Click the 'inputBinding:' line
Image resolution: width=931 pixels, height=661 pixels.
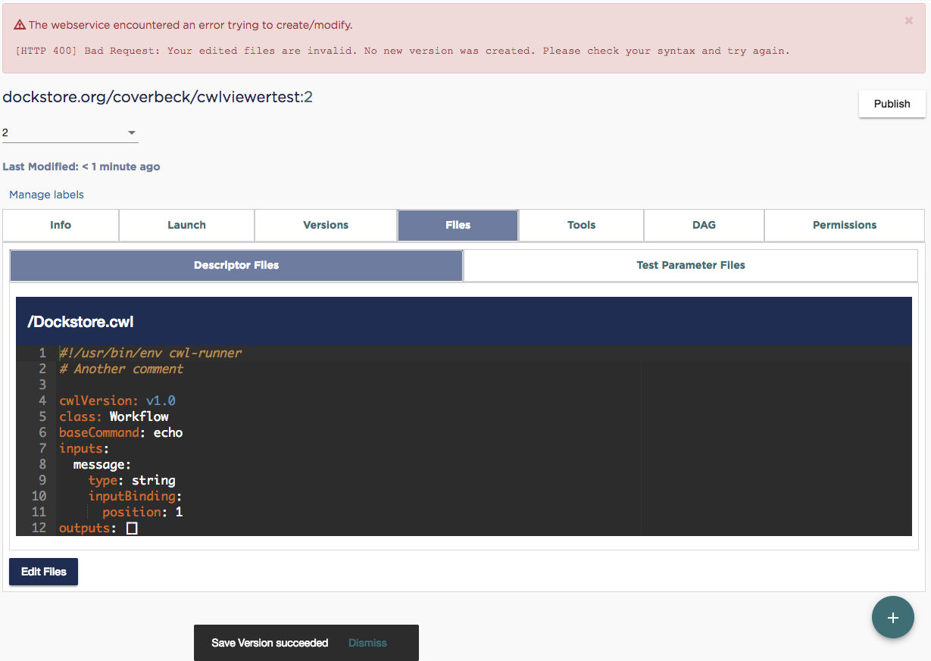coord(136,496)
